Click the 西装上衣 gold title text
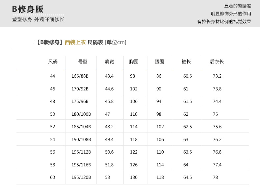260x194 pixels. pyautogui.click(x=75, y=42)
